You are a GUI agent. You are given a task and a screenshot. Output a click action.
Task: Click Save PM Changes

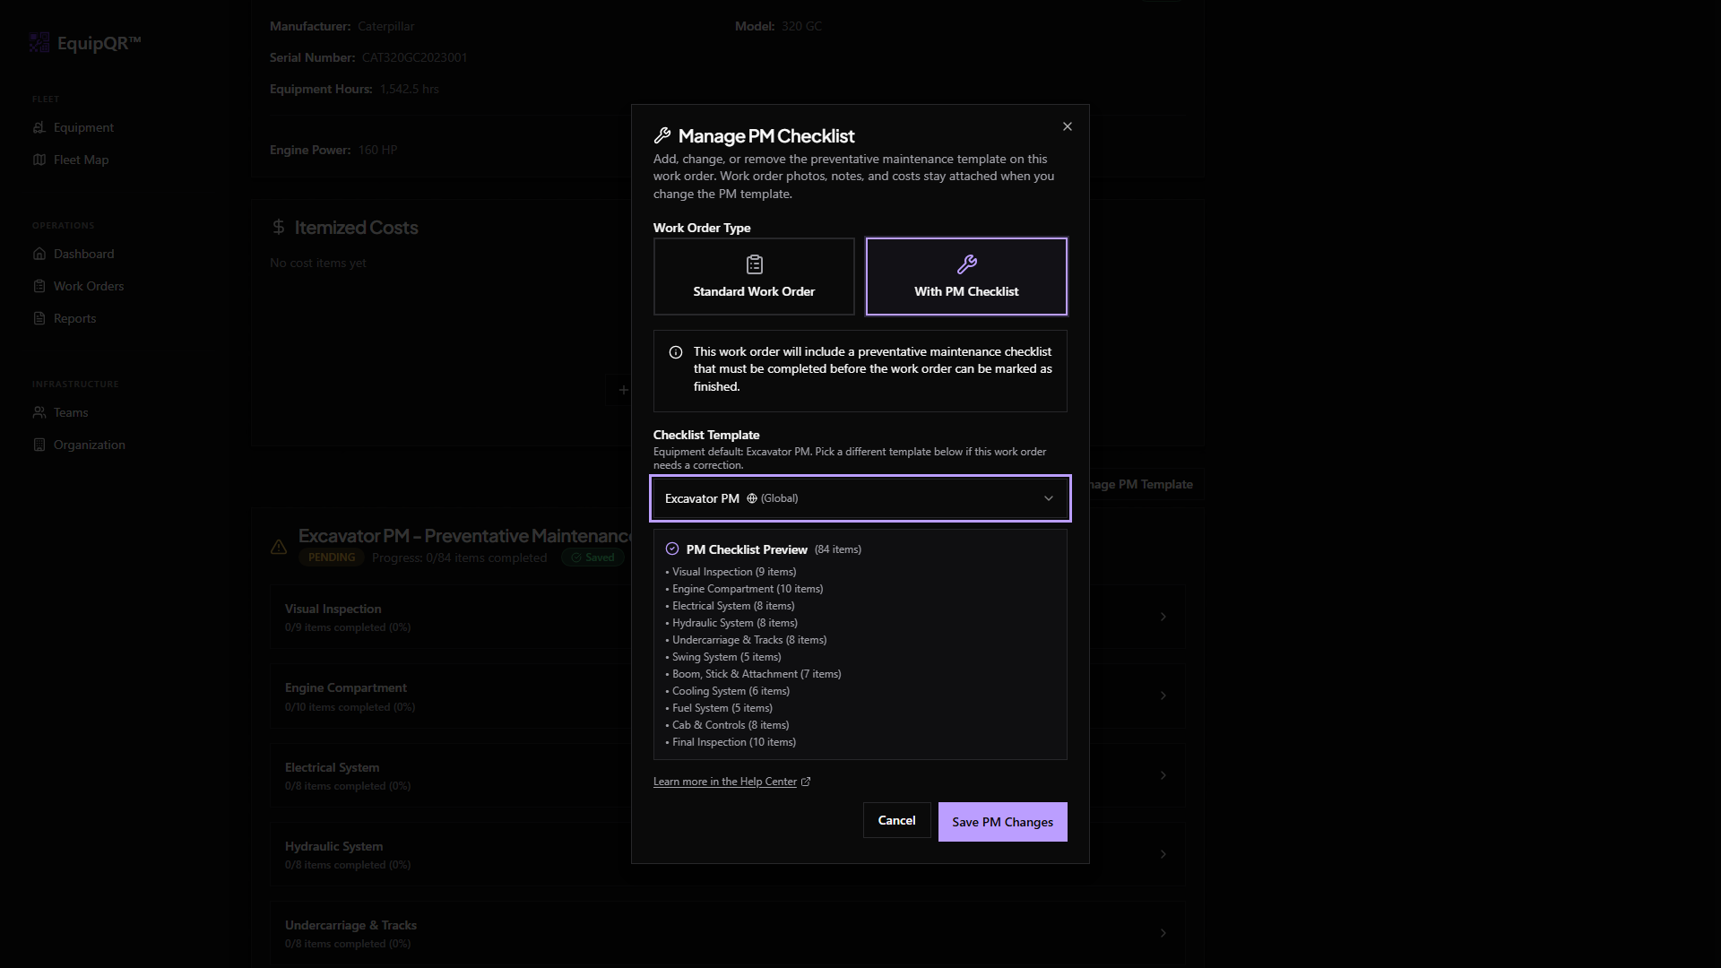click(1002, 822)
